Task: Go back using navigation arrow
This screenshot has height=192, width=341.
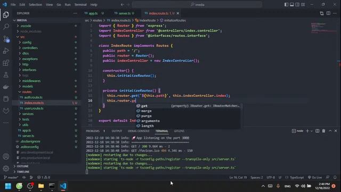Action: 122,5
